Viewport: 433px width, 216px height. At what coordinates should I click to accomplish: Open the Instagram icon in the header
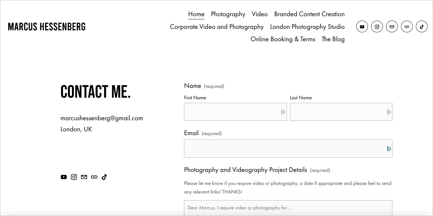tap(377, 27)
